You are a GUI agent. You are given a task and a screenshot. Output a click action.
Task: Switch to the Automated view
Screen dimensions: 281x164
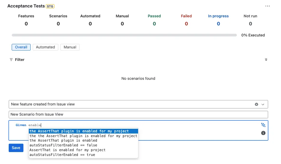click(x=45, y=47)
